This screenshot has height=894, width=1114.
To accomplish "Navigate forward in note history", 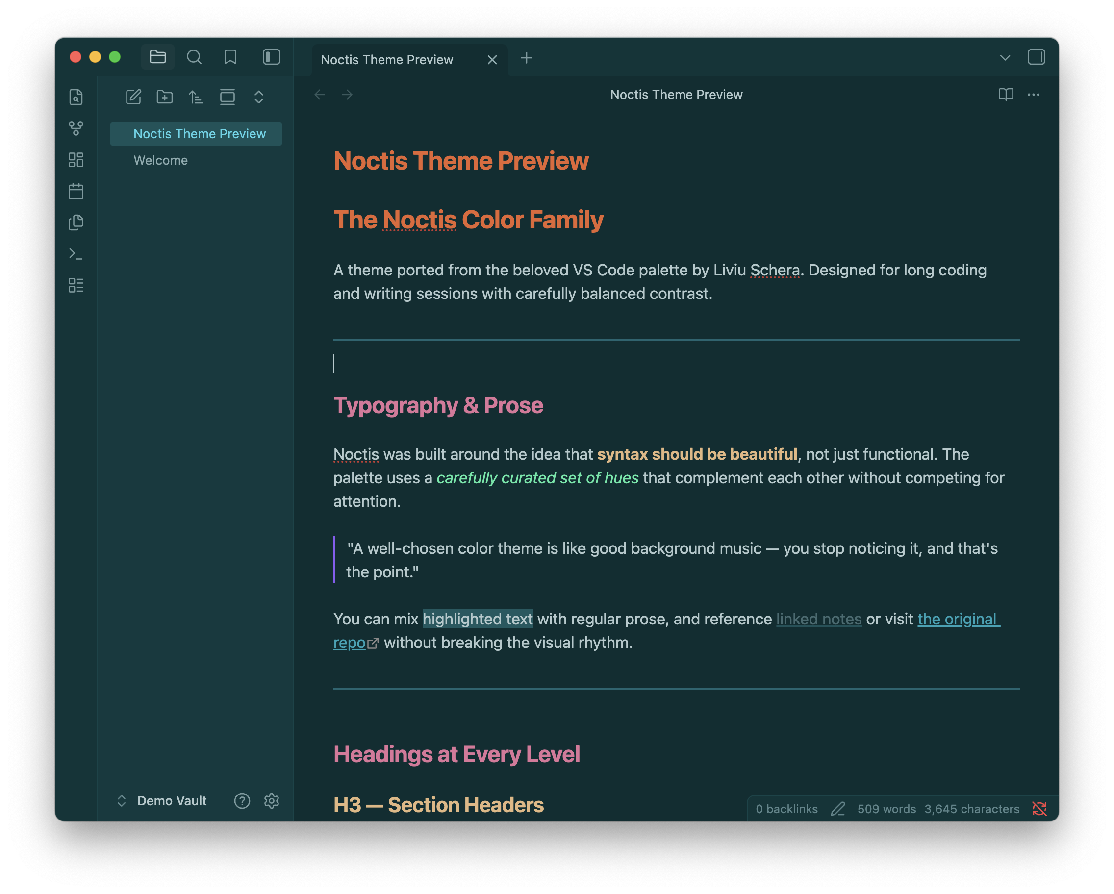I will point(347,95).
